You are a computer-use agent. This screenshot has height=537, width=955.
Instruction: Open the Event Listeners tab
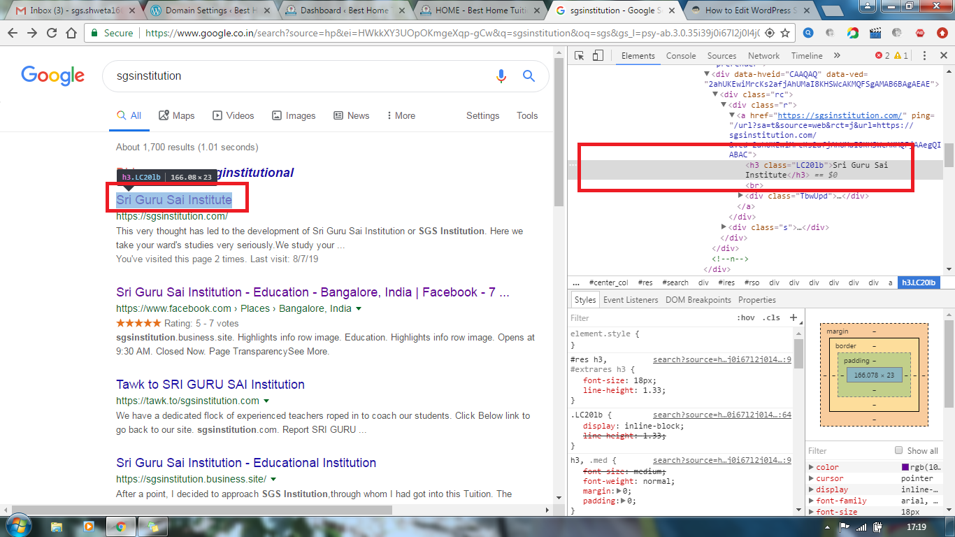pos(631,300)
